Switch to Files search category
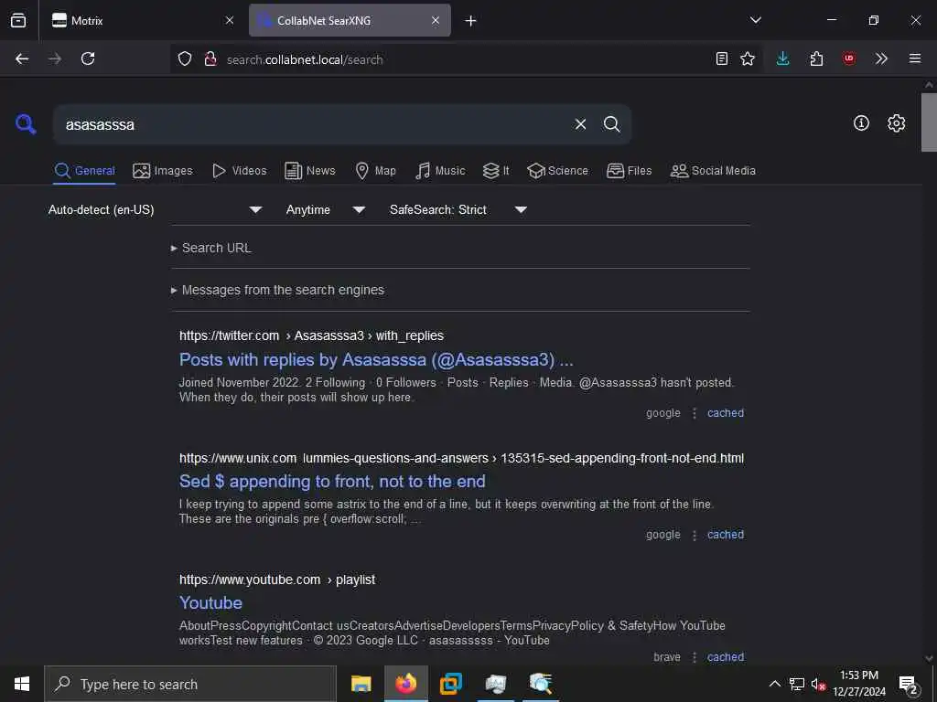Screen dimensions: 937x702 (x=629, y=171)
